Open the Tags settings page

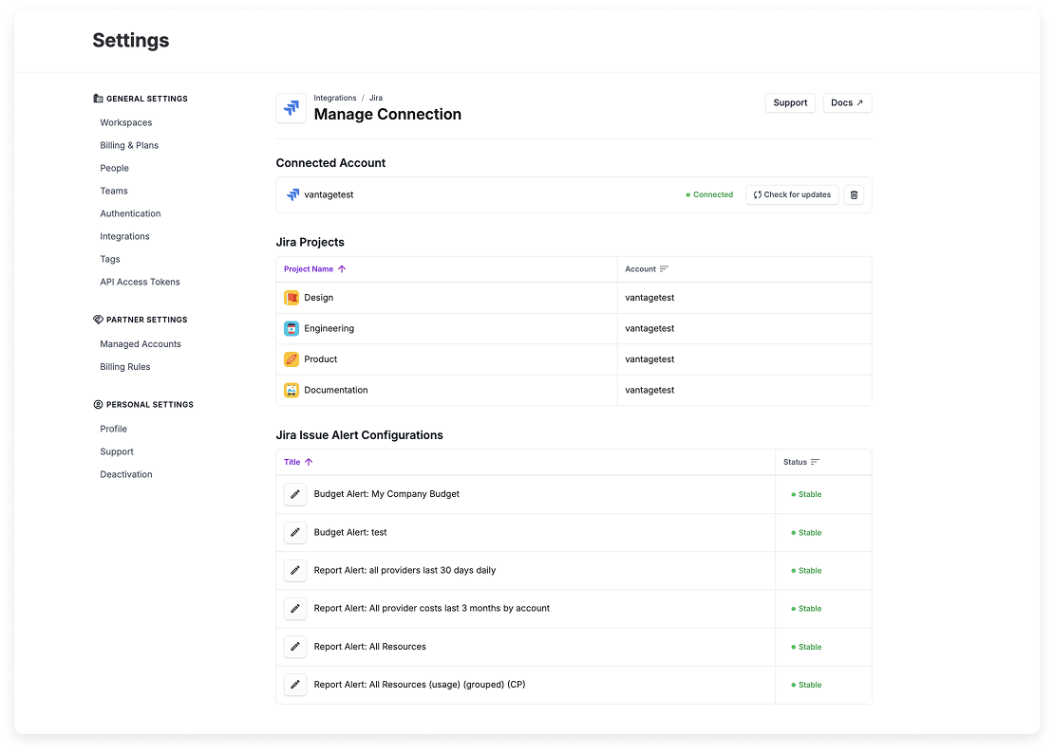point(110,260)
